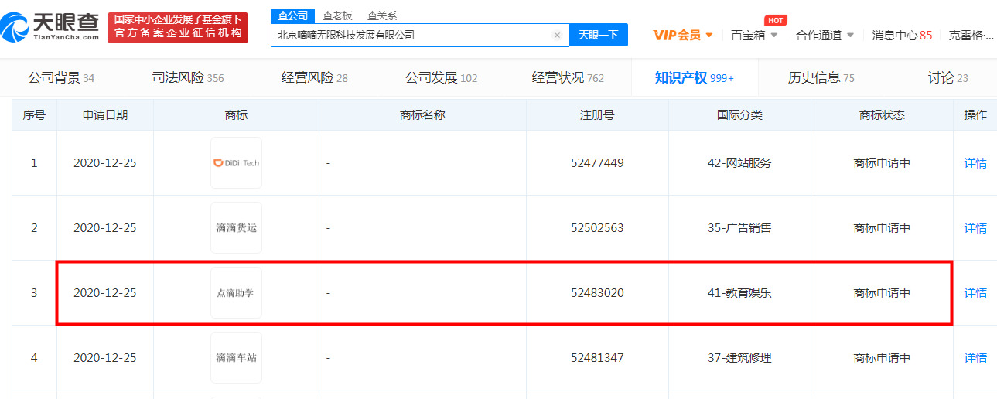Open 详情 for registration 52483020
This screenshot has height=399, width=997.
pyautogui.click(x=975, y=293)
